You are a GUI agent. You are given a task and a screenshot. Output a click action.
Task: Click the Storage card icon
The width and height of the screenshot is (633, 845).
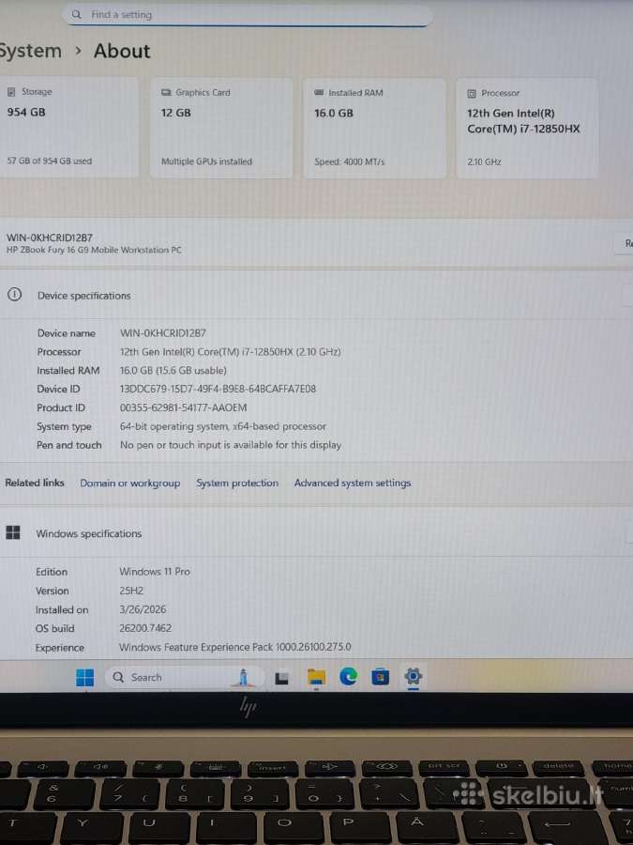pos(11,92)
